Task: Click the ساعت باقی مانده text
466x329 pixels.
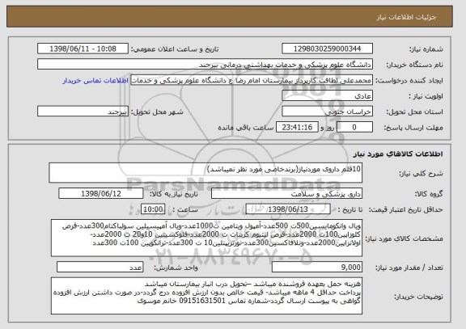Action: pyautogui.click(x=246, y=128)
